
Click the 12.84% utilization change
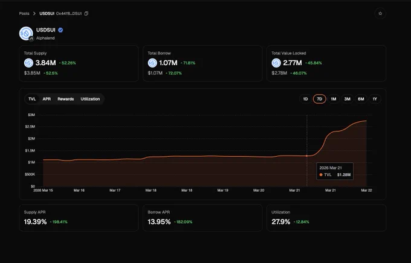pos(302,222)
